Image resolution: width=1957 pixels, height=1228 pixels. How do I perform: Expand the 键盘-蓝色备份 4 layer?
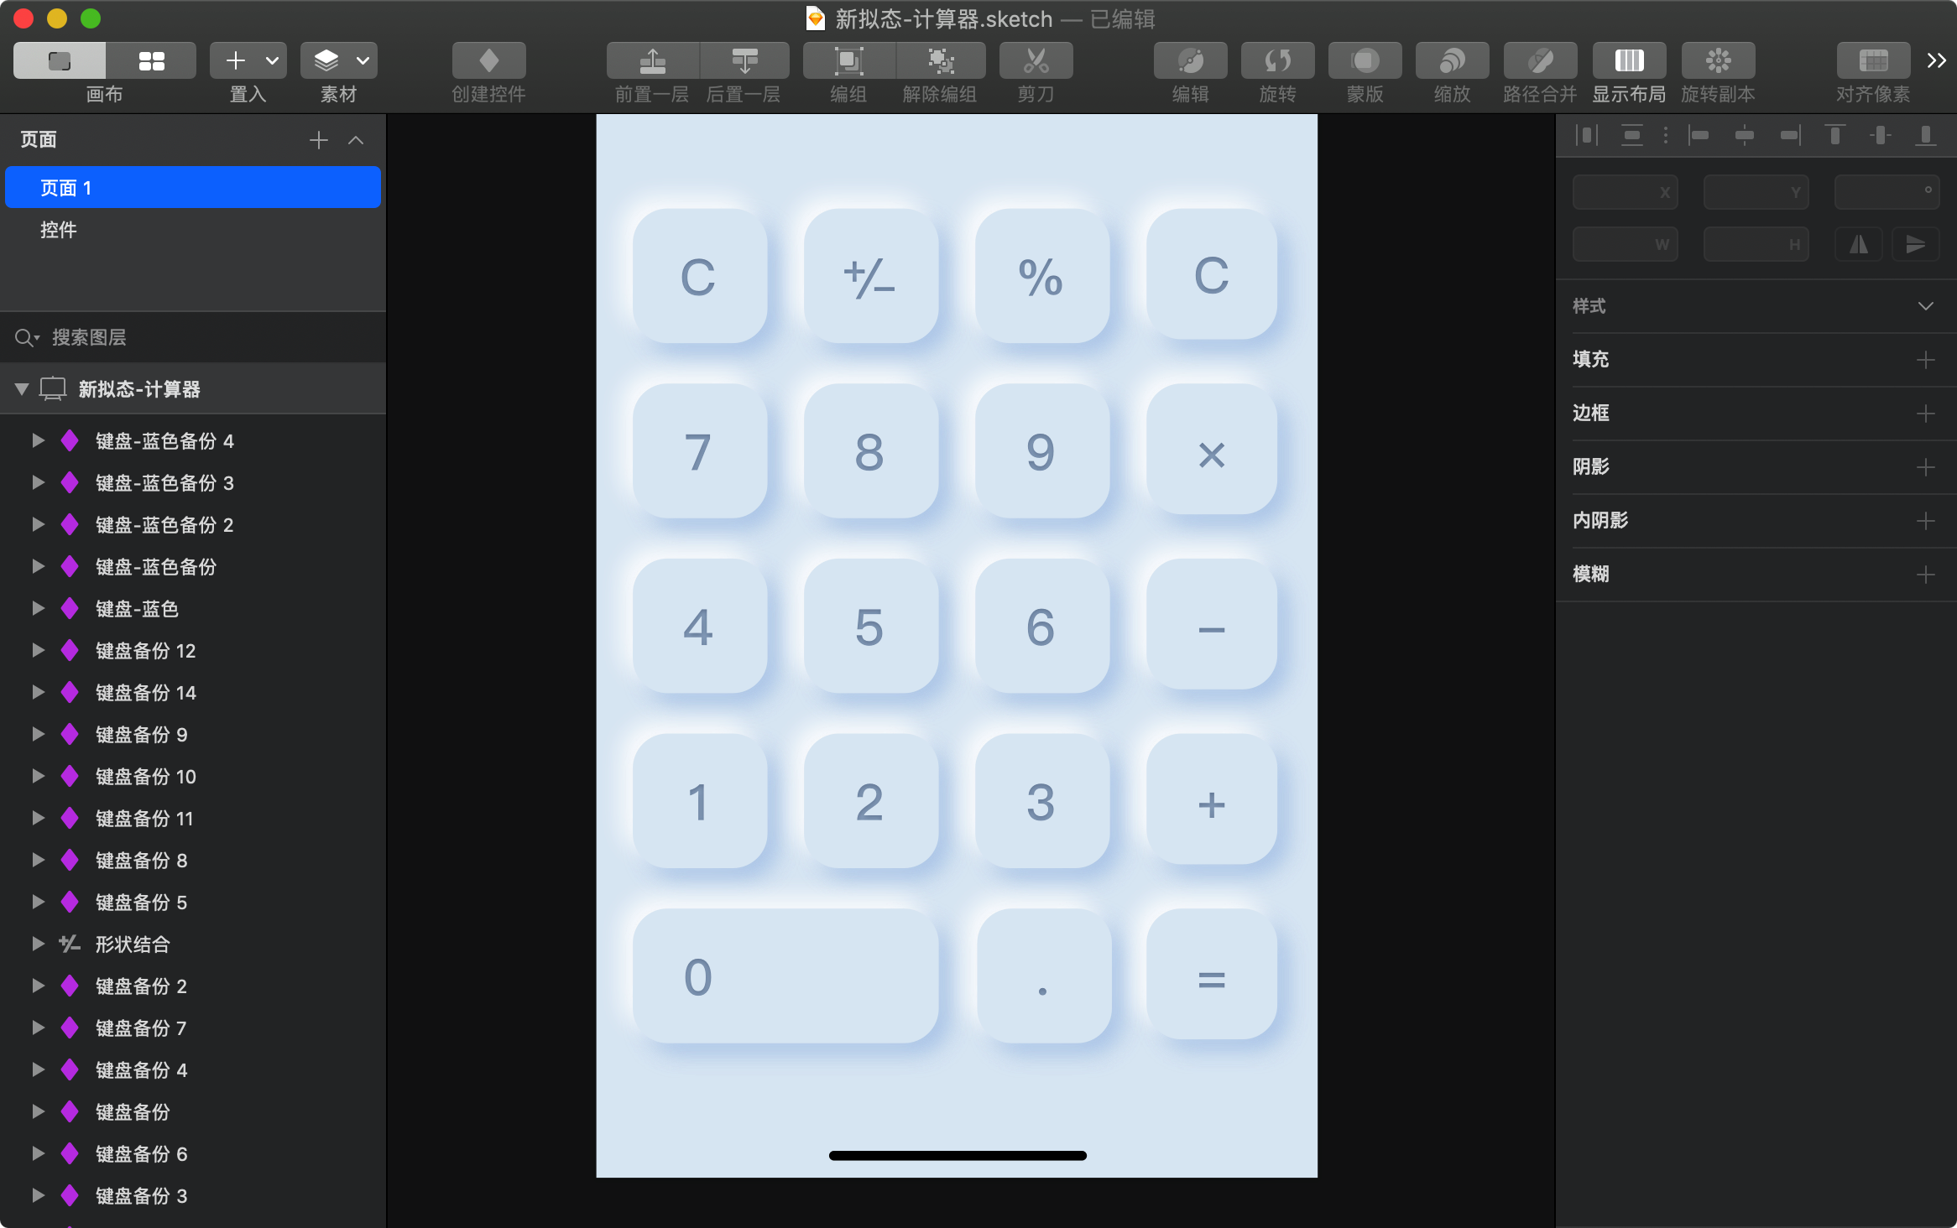click(38, 440)
